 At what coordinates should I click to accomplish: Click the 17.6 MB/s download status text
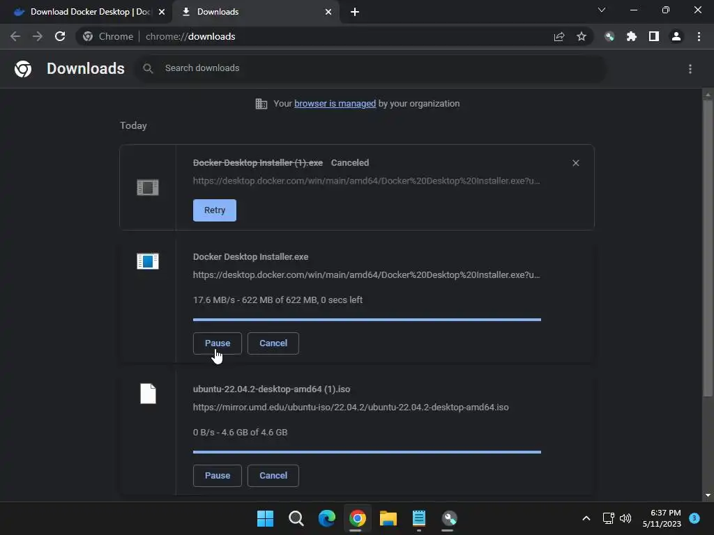point(278,300)
